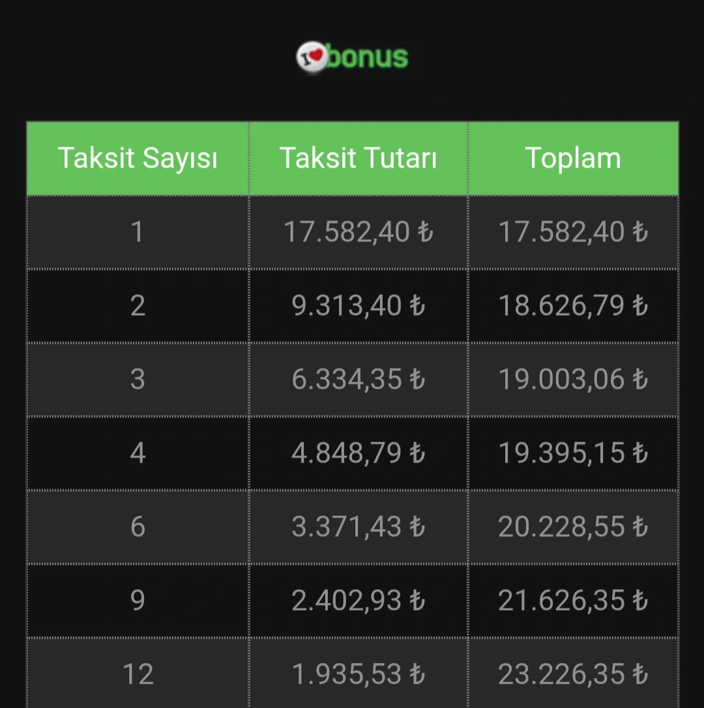The height and width of the screenshot is (708, 704).
Task: Click installment amount 6.334,35 ₺
Action: pyautogui.click(x=358, y=379)
